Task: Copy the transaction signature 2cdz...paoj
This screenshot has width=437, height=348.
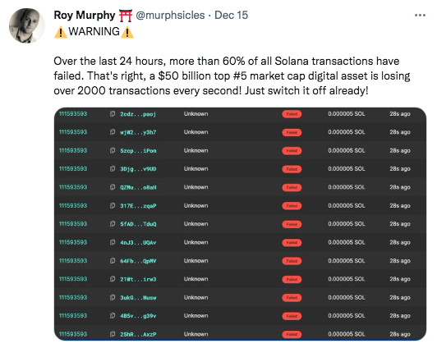Action: (x=113, y=114)
